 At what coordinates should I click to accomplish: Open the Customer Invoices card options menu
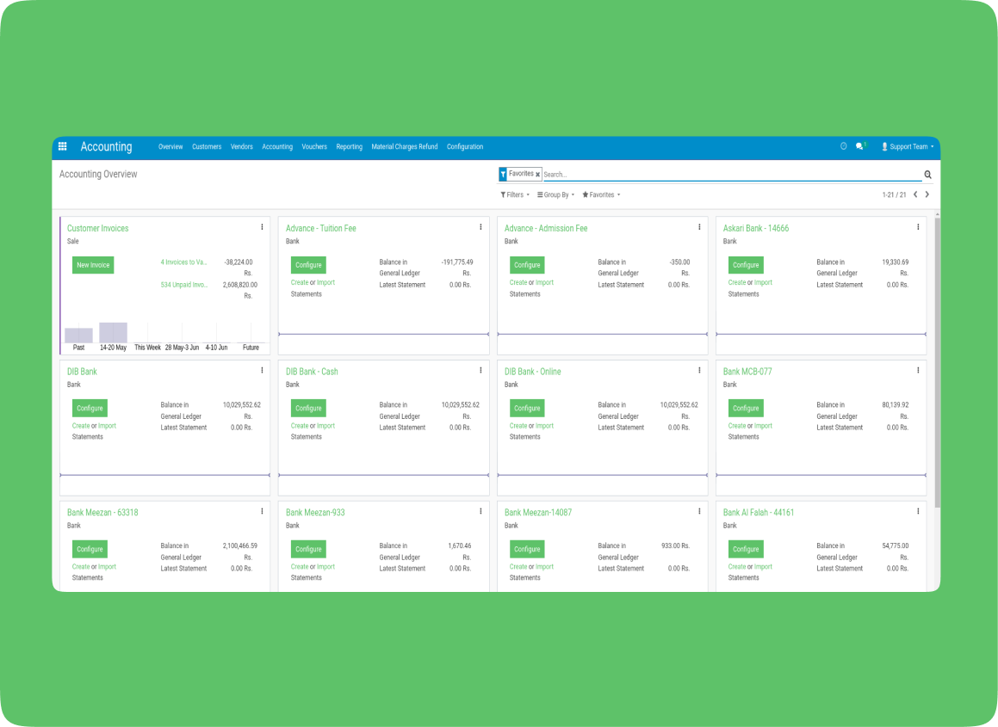coord(262,227)
